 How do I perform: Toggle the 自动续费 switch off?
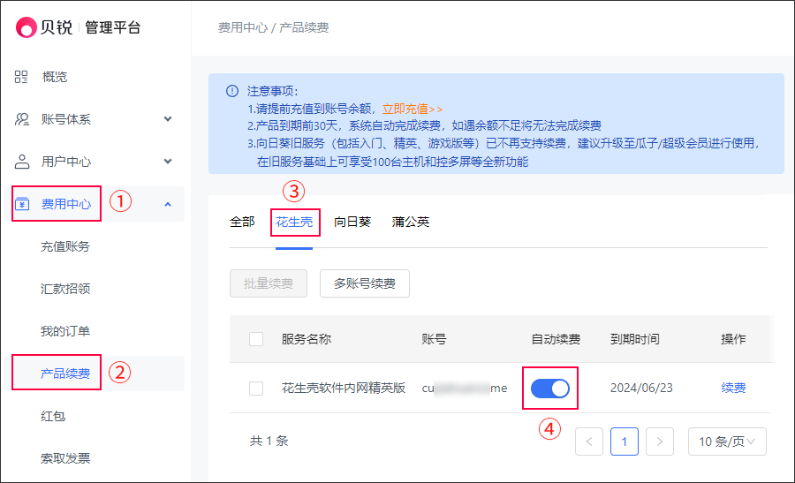click(x=550, y=389)
